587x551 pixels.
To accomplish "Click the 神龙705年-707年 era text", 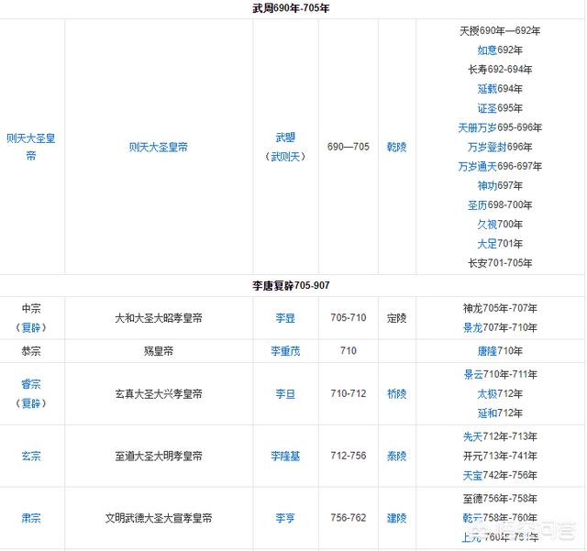I will click(x=500, y=308).
